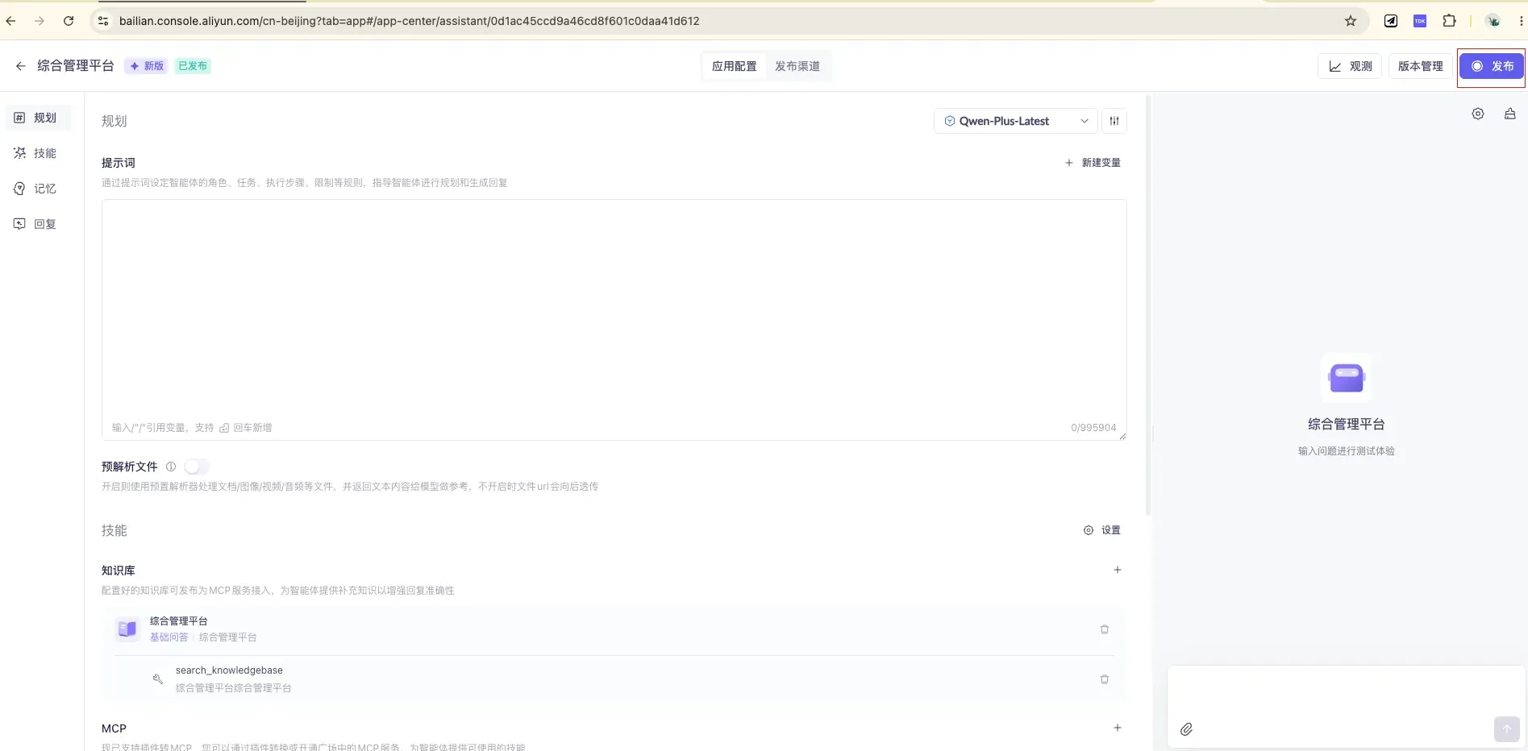Click the search_knowledgebase tool name

[x=229, y=670]
